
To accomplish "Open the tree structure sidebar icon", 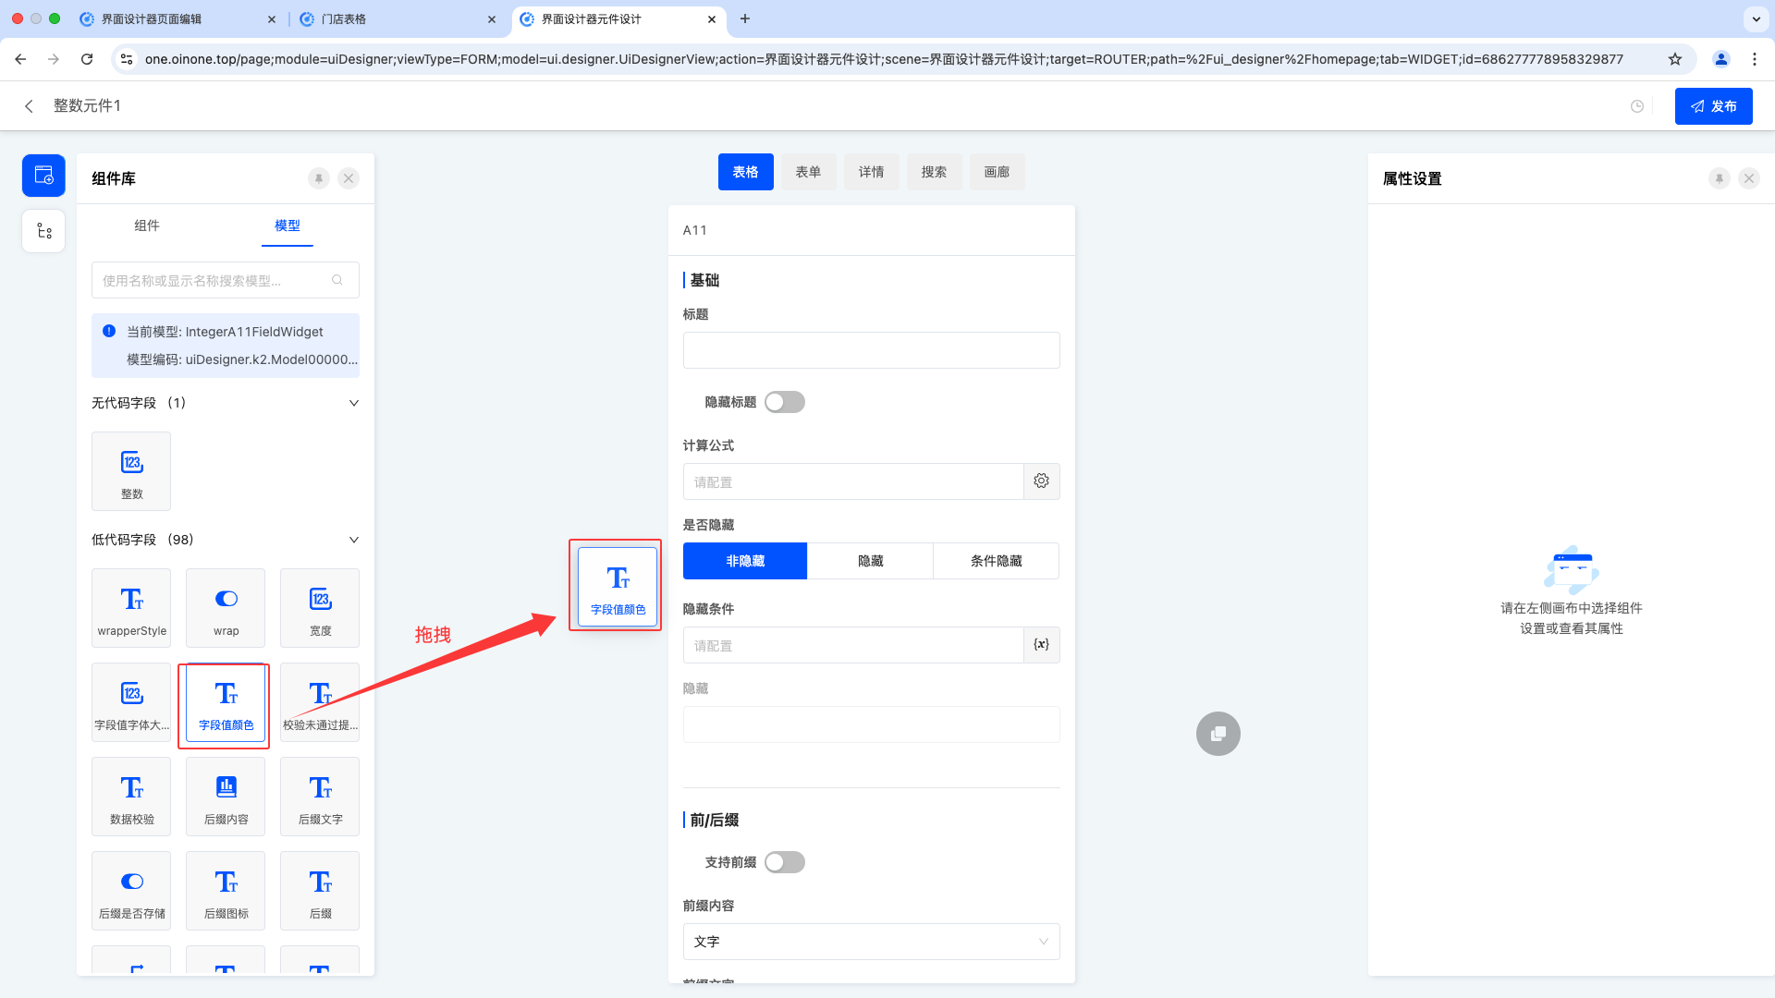I will 43,231.
